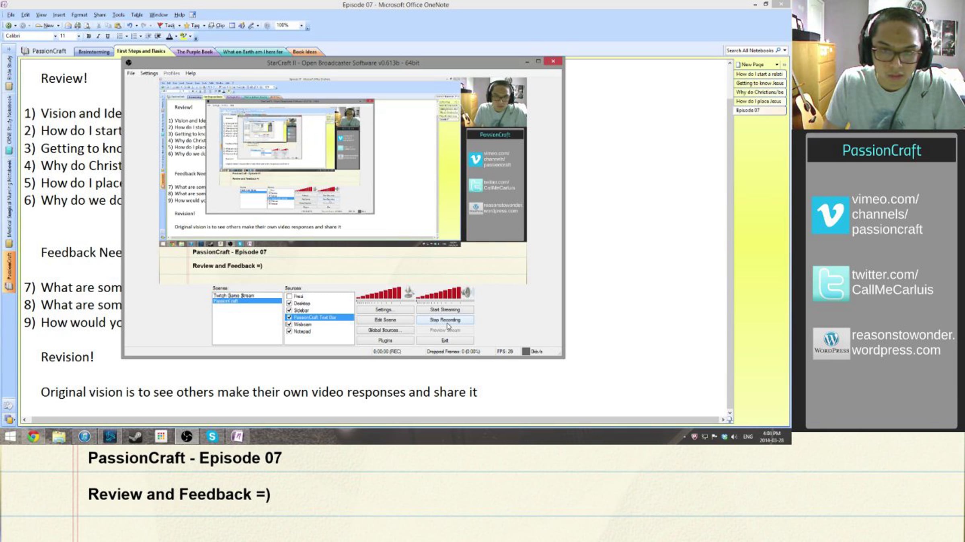Switch to The Purple Book tab
This screenshot has height=542, width=965.
[194, 52]
